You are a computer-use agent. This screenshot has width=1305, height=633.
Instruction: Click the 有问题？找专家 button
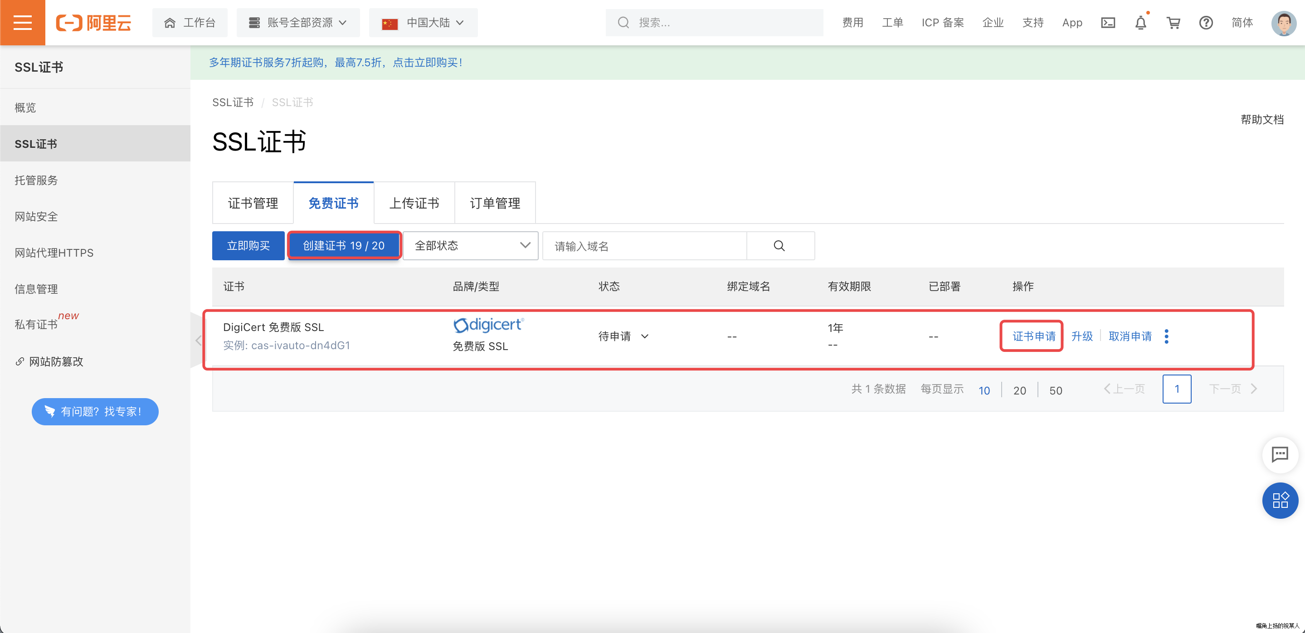click(95, 411)
